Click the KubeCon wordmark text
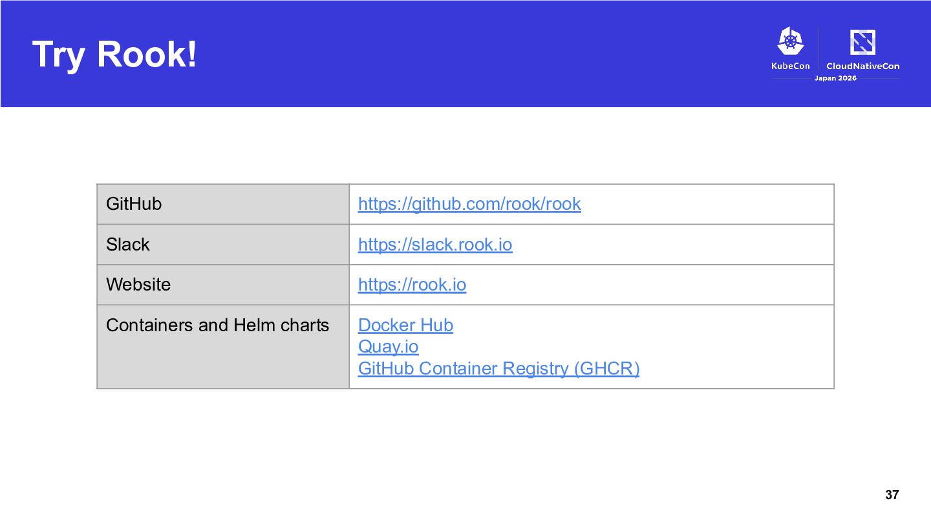 pos(790,66)
